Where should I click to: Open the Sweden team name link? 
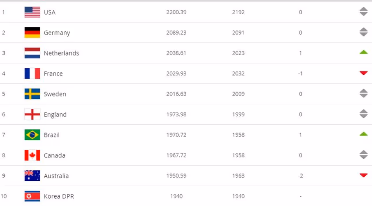coord(55,94)
